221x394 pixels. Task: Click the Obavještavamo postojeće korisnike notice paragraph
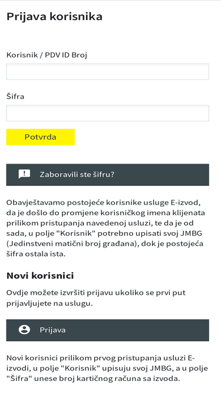click(105, 228)
